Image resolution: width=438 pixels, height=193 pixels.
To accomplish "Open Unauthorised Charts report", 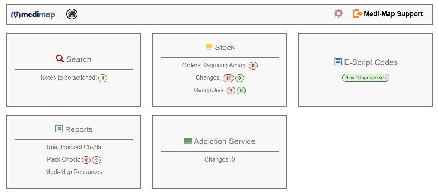I will [x=74, y=147].
